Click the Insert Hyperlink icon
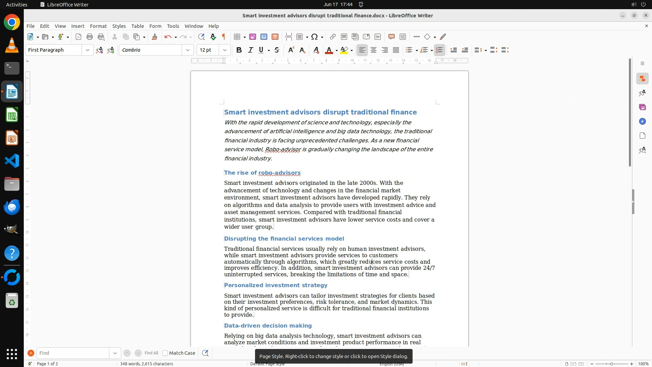 pos(333,37)
